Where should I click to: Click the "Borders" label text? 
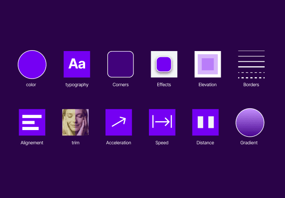click(251, 85)
